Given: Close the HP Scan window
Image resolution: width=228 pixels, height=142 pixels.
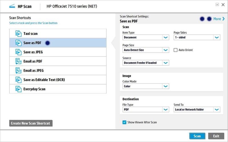Looking at the screenshot, I should click(223, 5).
